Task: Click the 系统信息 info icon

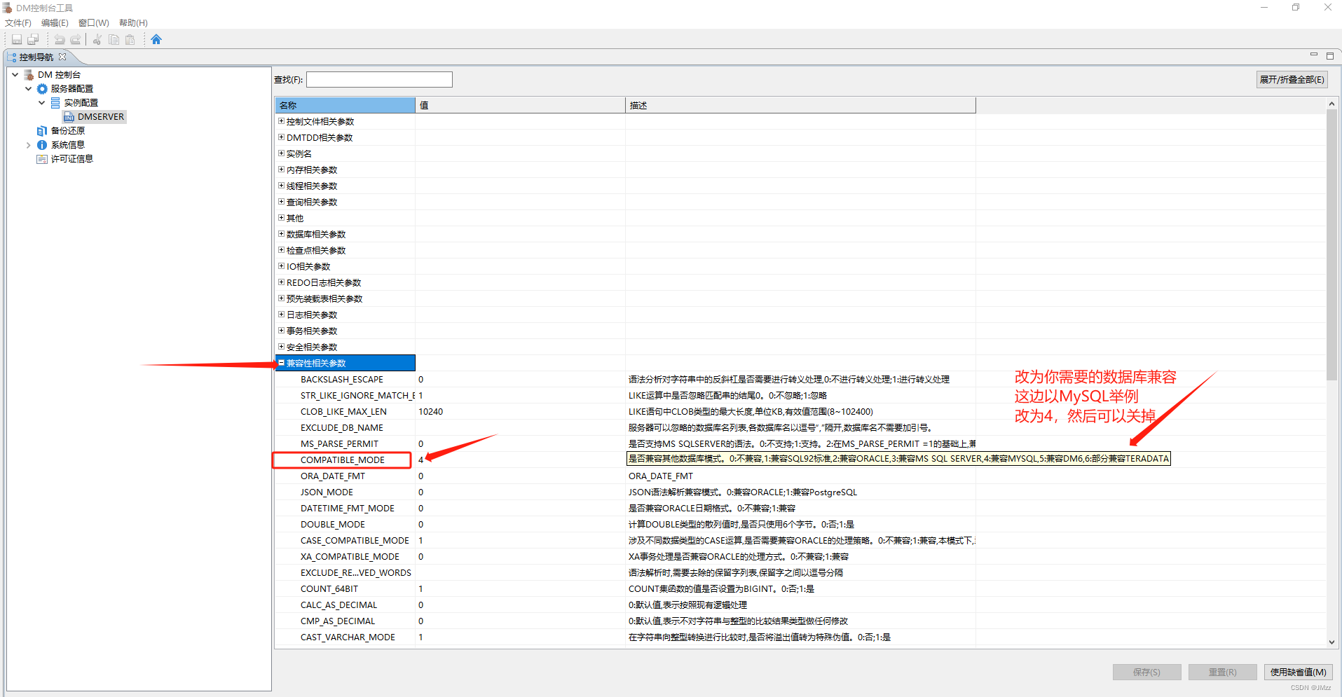Action: [x=41, y=144]
